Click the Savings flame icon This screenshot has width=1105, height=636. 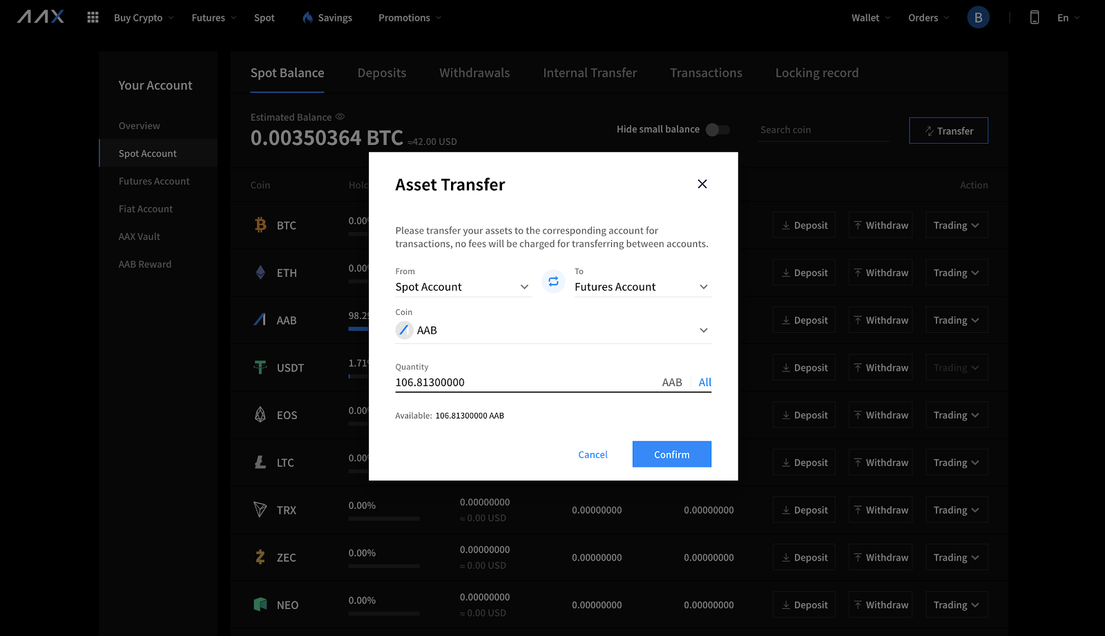pyautogui.click(x=308, y=17)
